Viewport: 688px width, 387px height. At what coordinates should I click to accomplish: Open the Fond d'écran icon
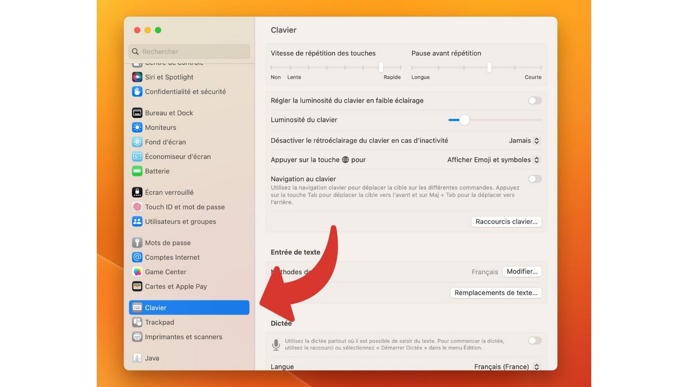click(137, 142)
